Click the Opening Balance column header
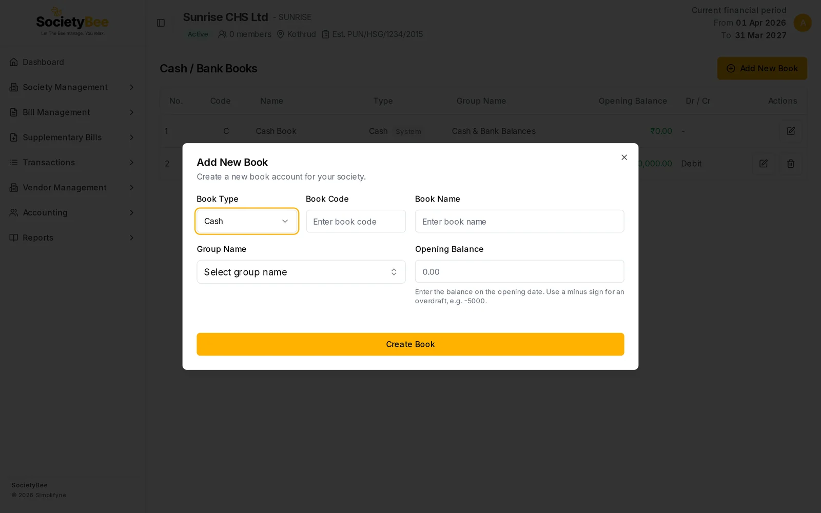Viewport: 821px width, 513px height. [633, 101]
